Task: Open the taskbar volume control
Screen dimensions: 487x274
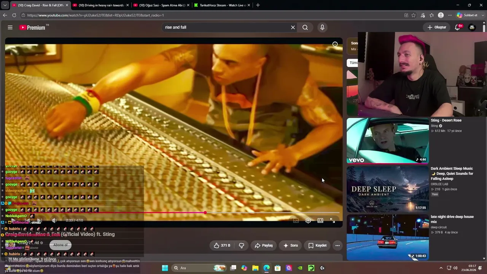Action: pyautogui.click(x=455, y=268)
